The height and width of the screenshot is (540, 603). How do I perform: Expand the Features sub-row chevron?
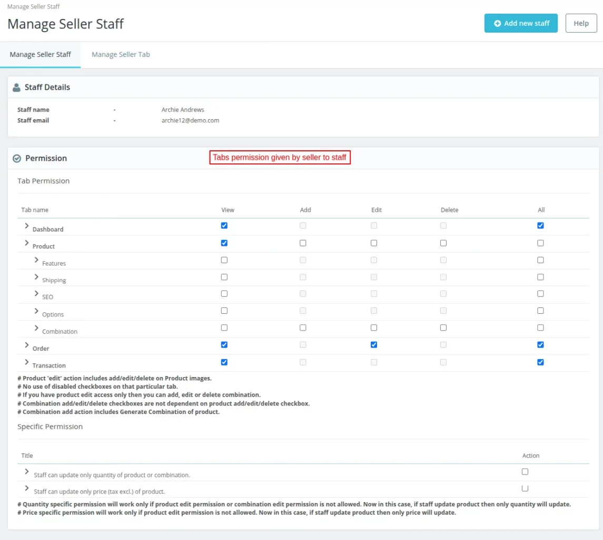click(36, 260)
